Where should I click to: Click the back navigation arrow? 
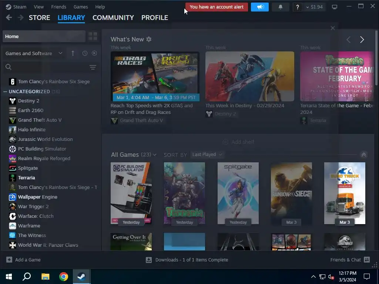coord(9,17)
